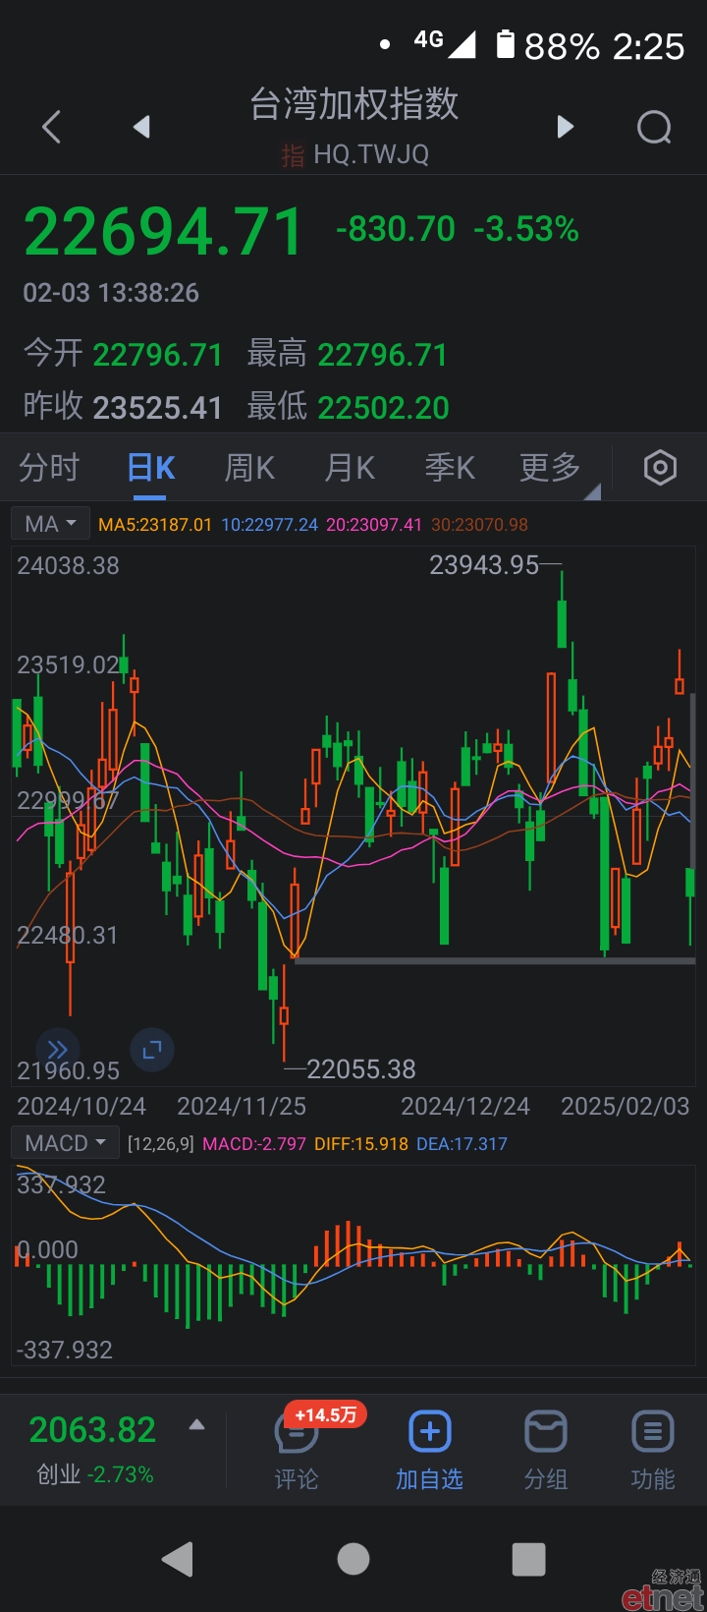This screenshot has width=707, height=1612.
Task: Select the 日K daily chart tab
Action: (151, 468)
